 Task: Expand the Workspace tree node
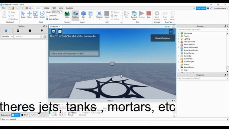click(178, 33)
